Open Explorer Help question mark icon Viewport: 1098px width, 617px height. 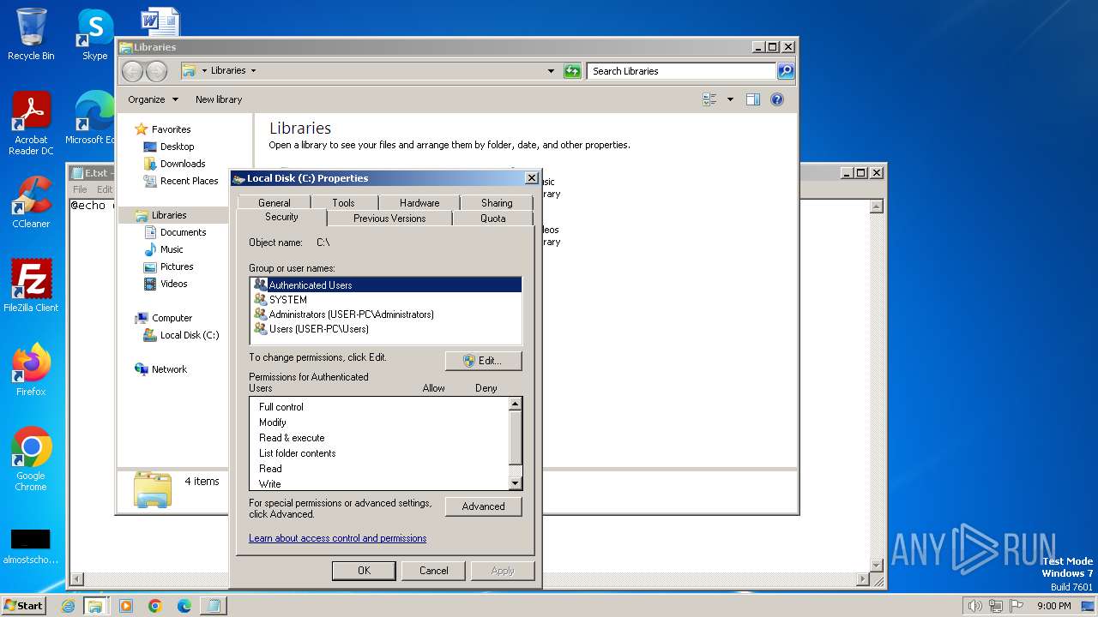click(777, 99)
